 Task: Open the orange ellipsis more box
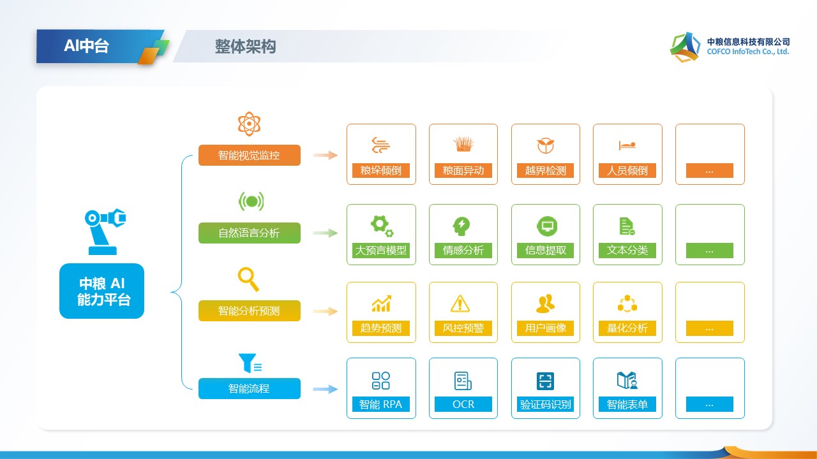[x=710, y=154]
